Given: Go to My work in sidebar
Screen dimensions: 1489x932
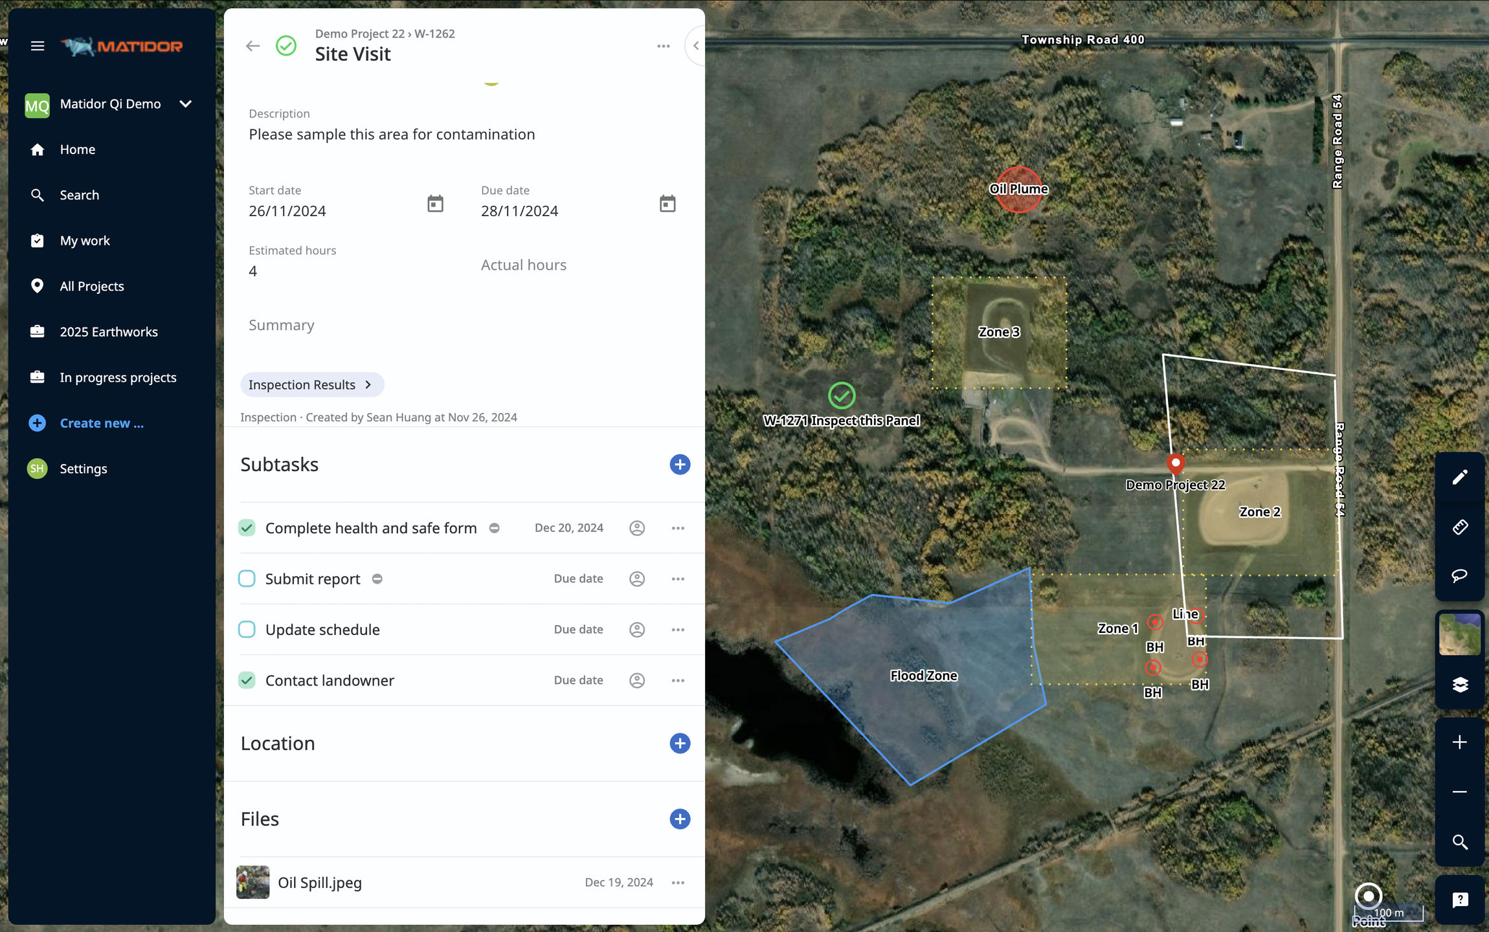Looking at the screenshot, I should 85,241.
